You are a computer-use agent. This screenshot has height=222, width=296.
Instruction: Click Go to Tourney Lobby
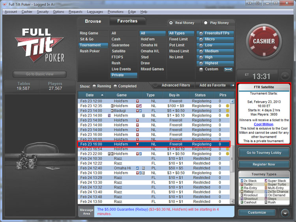tap(264, 153)
